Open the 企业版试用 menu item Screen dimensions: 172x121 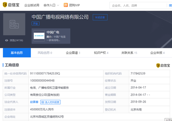click(32, 5)
